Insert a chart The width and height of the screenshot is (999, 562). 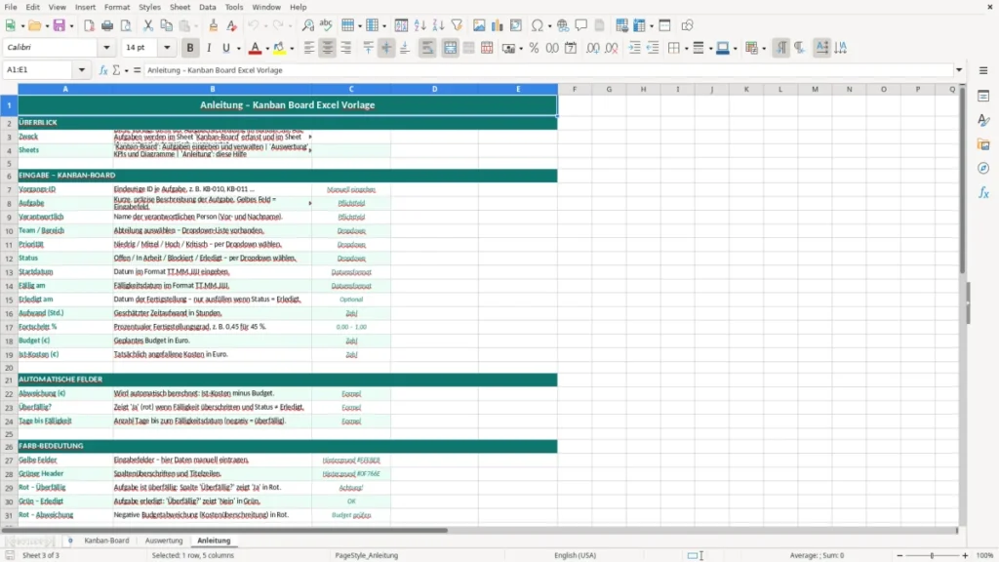pyautogui.click(x=497, y=25)
